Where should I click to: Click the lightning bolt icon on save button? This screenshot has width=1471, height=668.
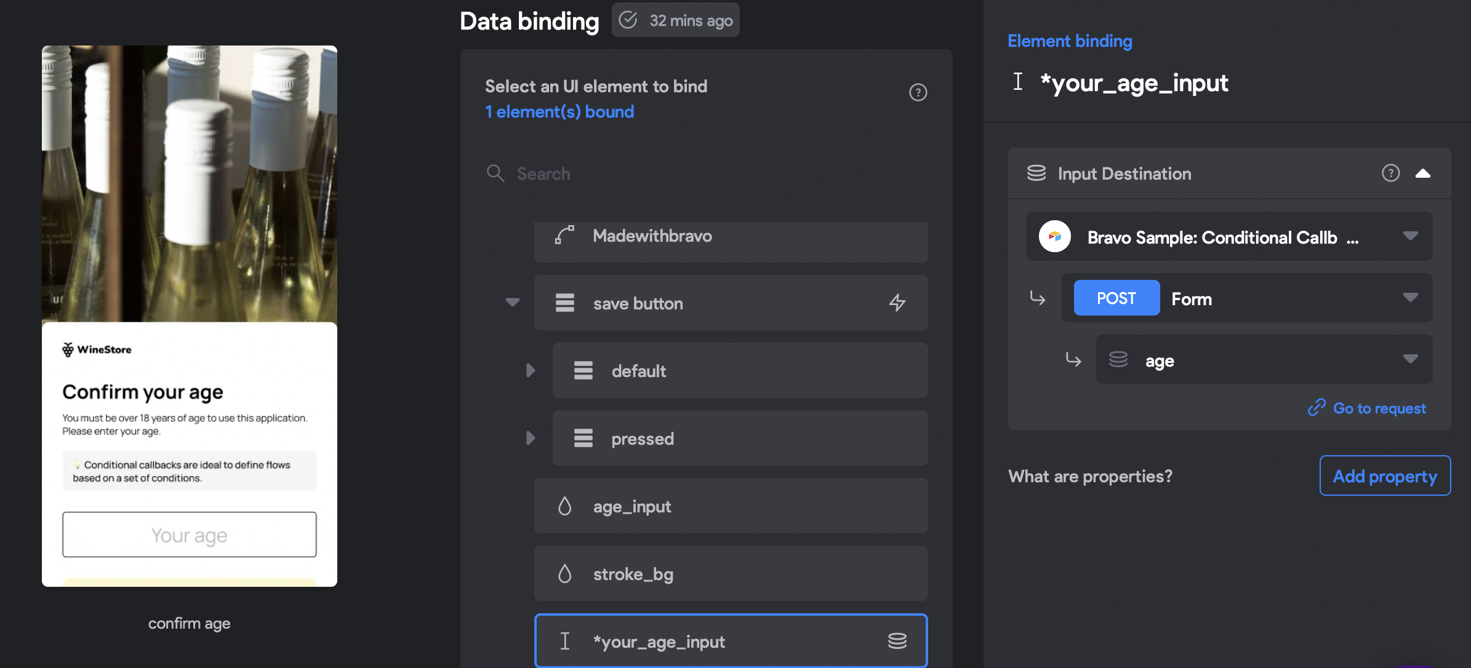(897, 303)
